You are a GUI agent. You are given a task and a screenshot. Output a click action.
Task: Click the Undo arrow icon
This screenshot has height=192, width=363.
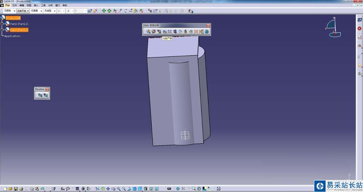pos(42,189)
